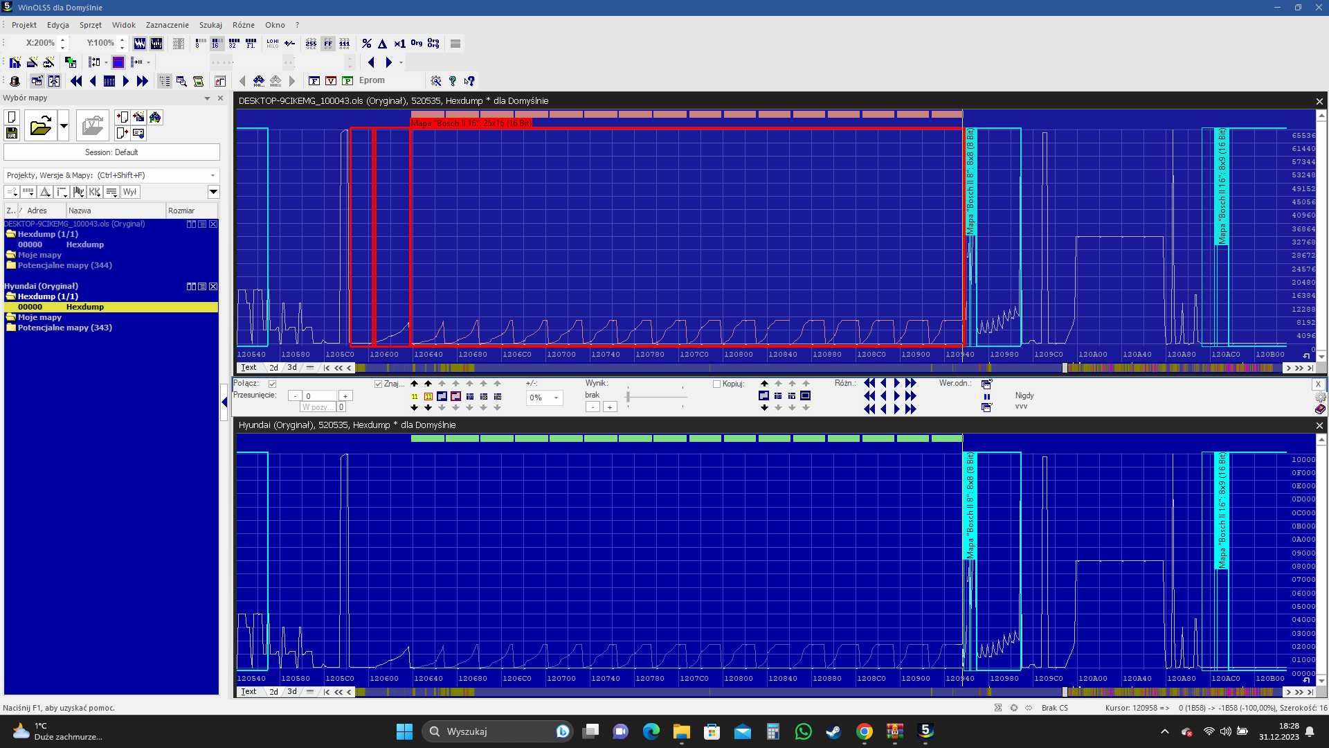This screenshot has width=1329, height=748.
Task: Switch top hexdump to 3d view tab
Action: coord(292,368)
